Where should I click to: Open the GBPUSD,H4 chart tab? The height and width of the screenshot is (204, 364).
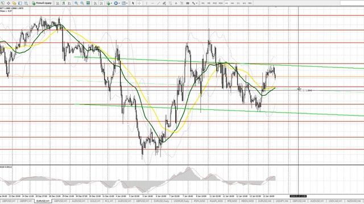[299, 201]
